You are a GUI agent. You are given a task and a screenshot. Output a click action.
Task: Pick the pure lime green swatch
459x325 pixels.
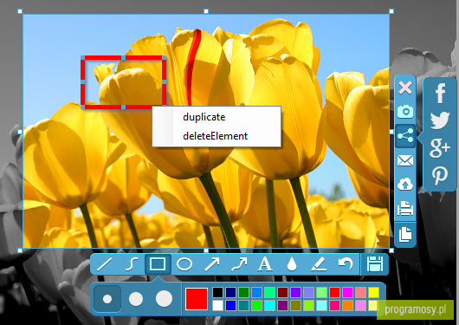tap(256, 306)
